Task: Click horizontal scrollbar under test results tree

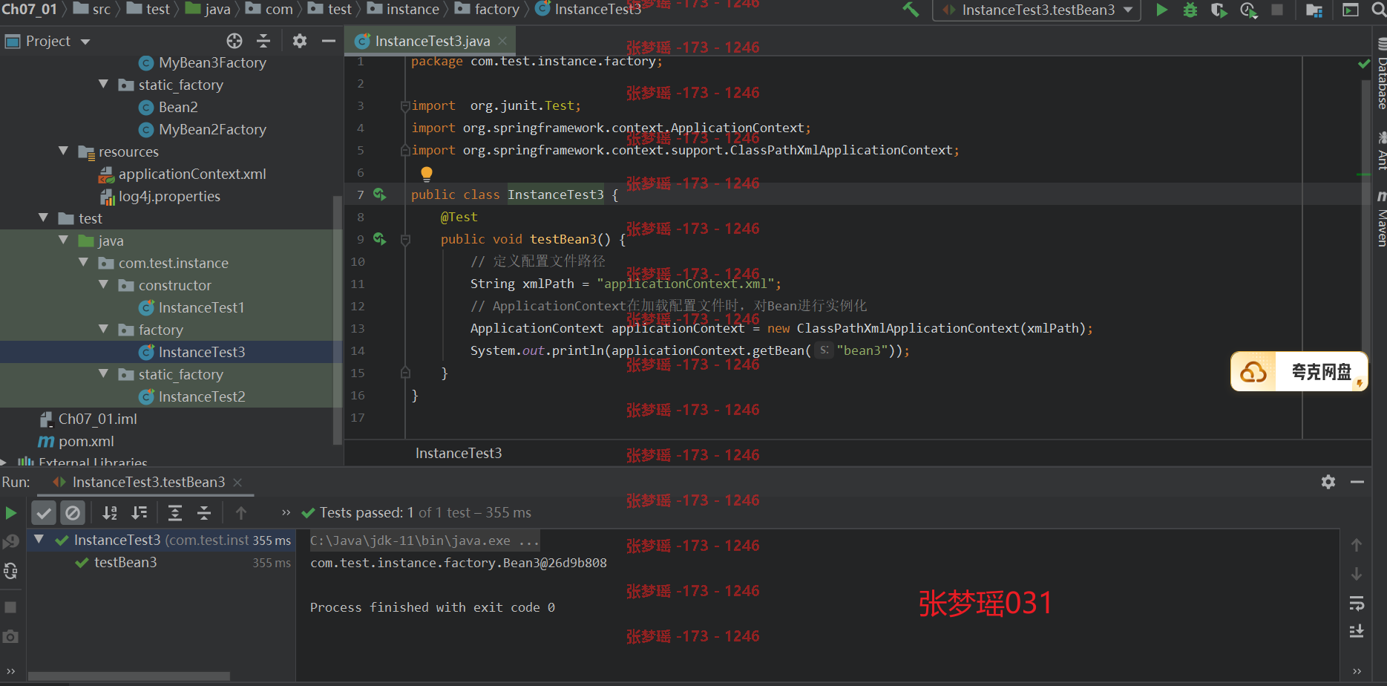Action: point(129,676)
